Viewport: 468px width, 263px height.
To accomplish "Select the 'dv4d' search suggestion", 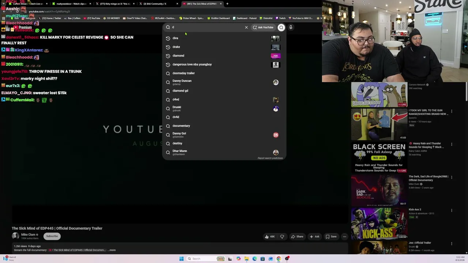I will [x=224, y=117].
